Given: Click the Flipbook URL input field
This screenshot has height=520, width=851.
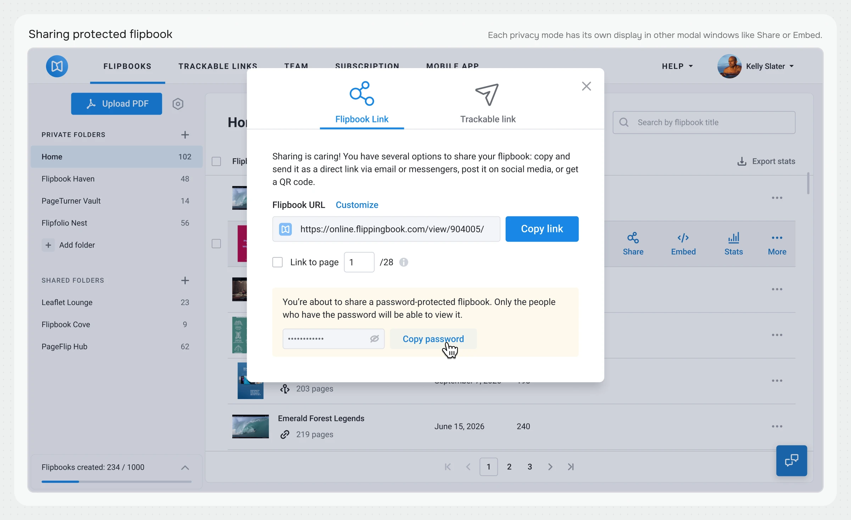Looking at the screenshot, I should click(386, 229).
